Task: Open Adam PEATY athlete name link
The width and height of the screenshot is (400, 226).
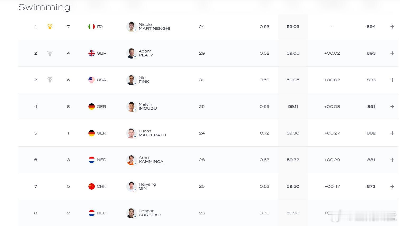Action: point(146,53)
